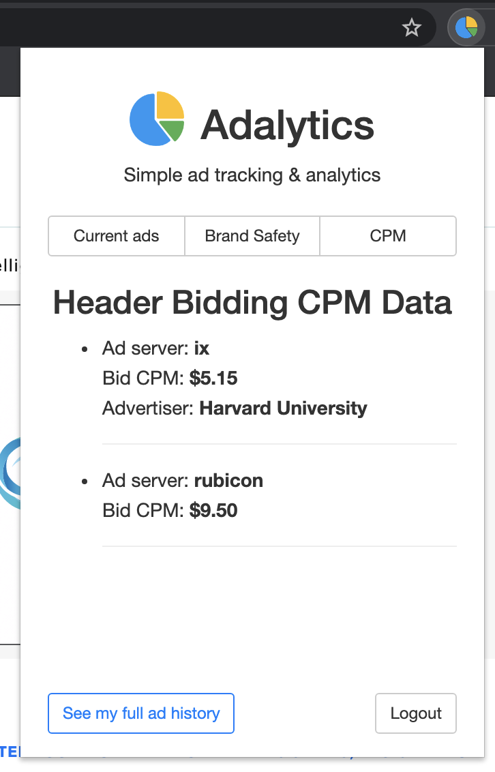Click the Adalytics extension icon in toolbar
Screen dimensions: 495x772
click(x=466, y=28)
